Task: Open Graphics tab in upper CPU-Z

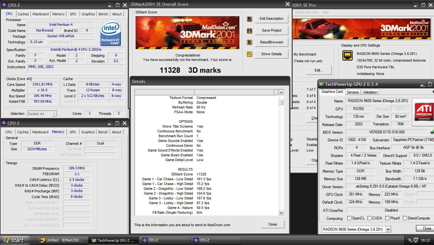Action: (88, 14)
